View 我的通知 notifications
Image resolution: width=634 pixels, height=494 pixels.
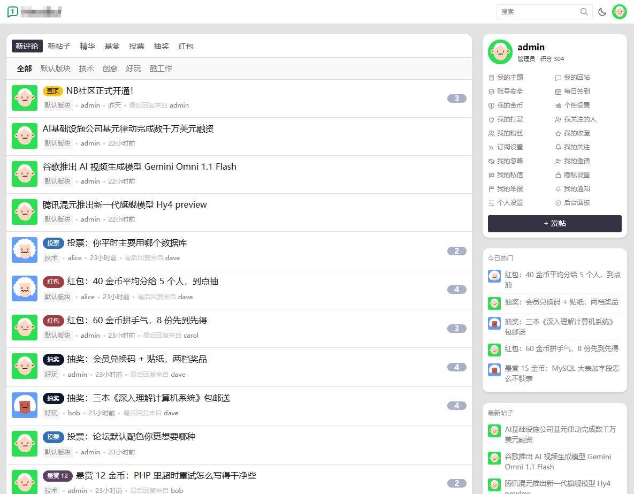pos(572,189)
